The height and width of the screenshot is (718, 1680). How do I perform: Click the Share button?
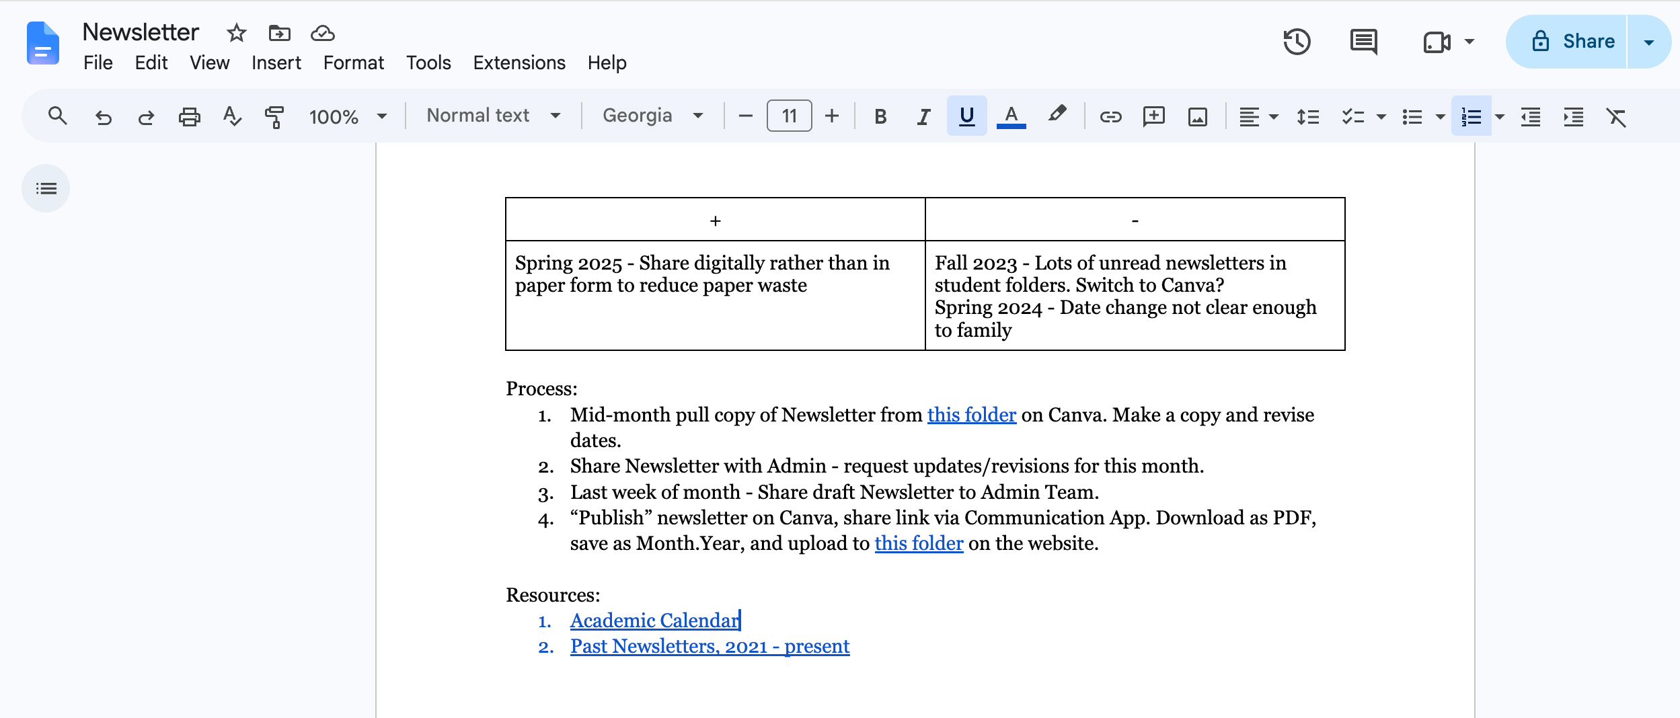1567,42
